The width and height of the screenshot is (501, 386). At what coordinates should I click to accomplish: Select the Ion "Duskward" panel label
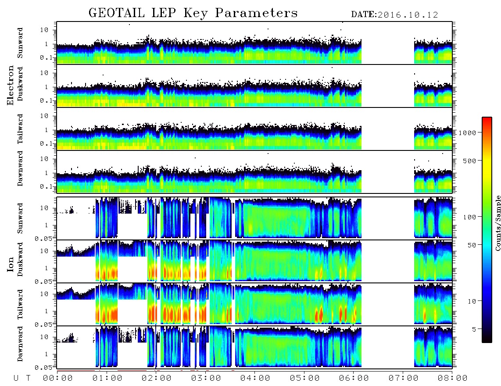20,260
